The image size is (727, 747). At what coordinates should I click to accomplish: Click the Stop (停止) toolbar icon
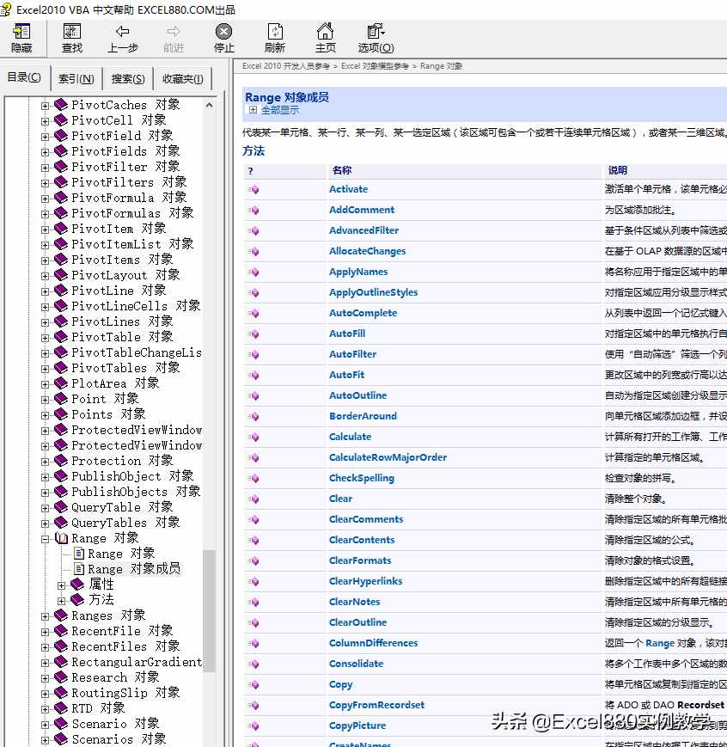223,32
